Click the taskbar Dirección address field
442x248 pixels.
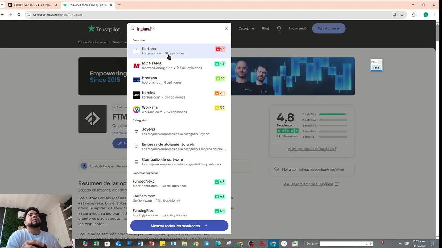click(x=342, y=244)
